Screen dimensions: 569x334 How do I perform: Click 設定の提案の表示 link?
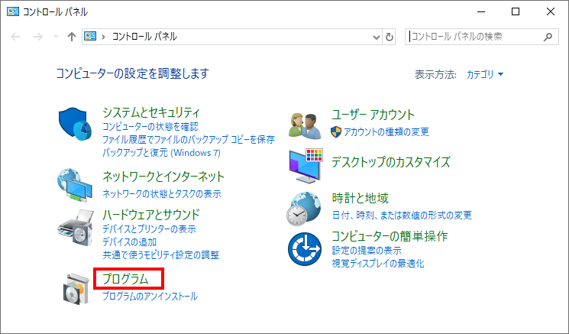(367, 251)
